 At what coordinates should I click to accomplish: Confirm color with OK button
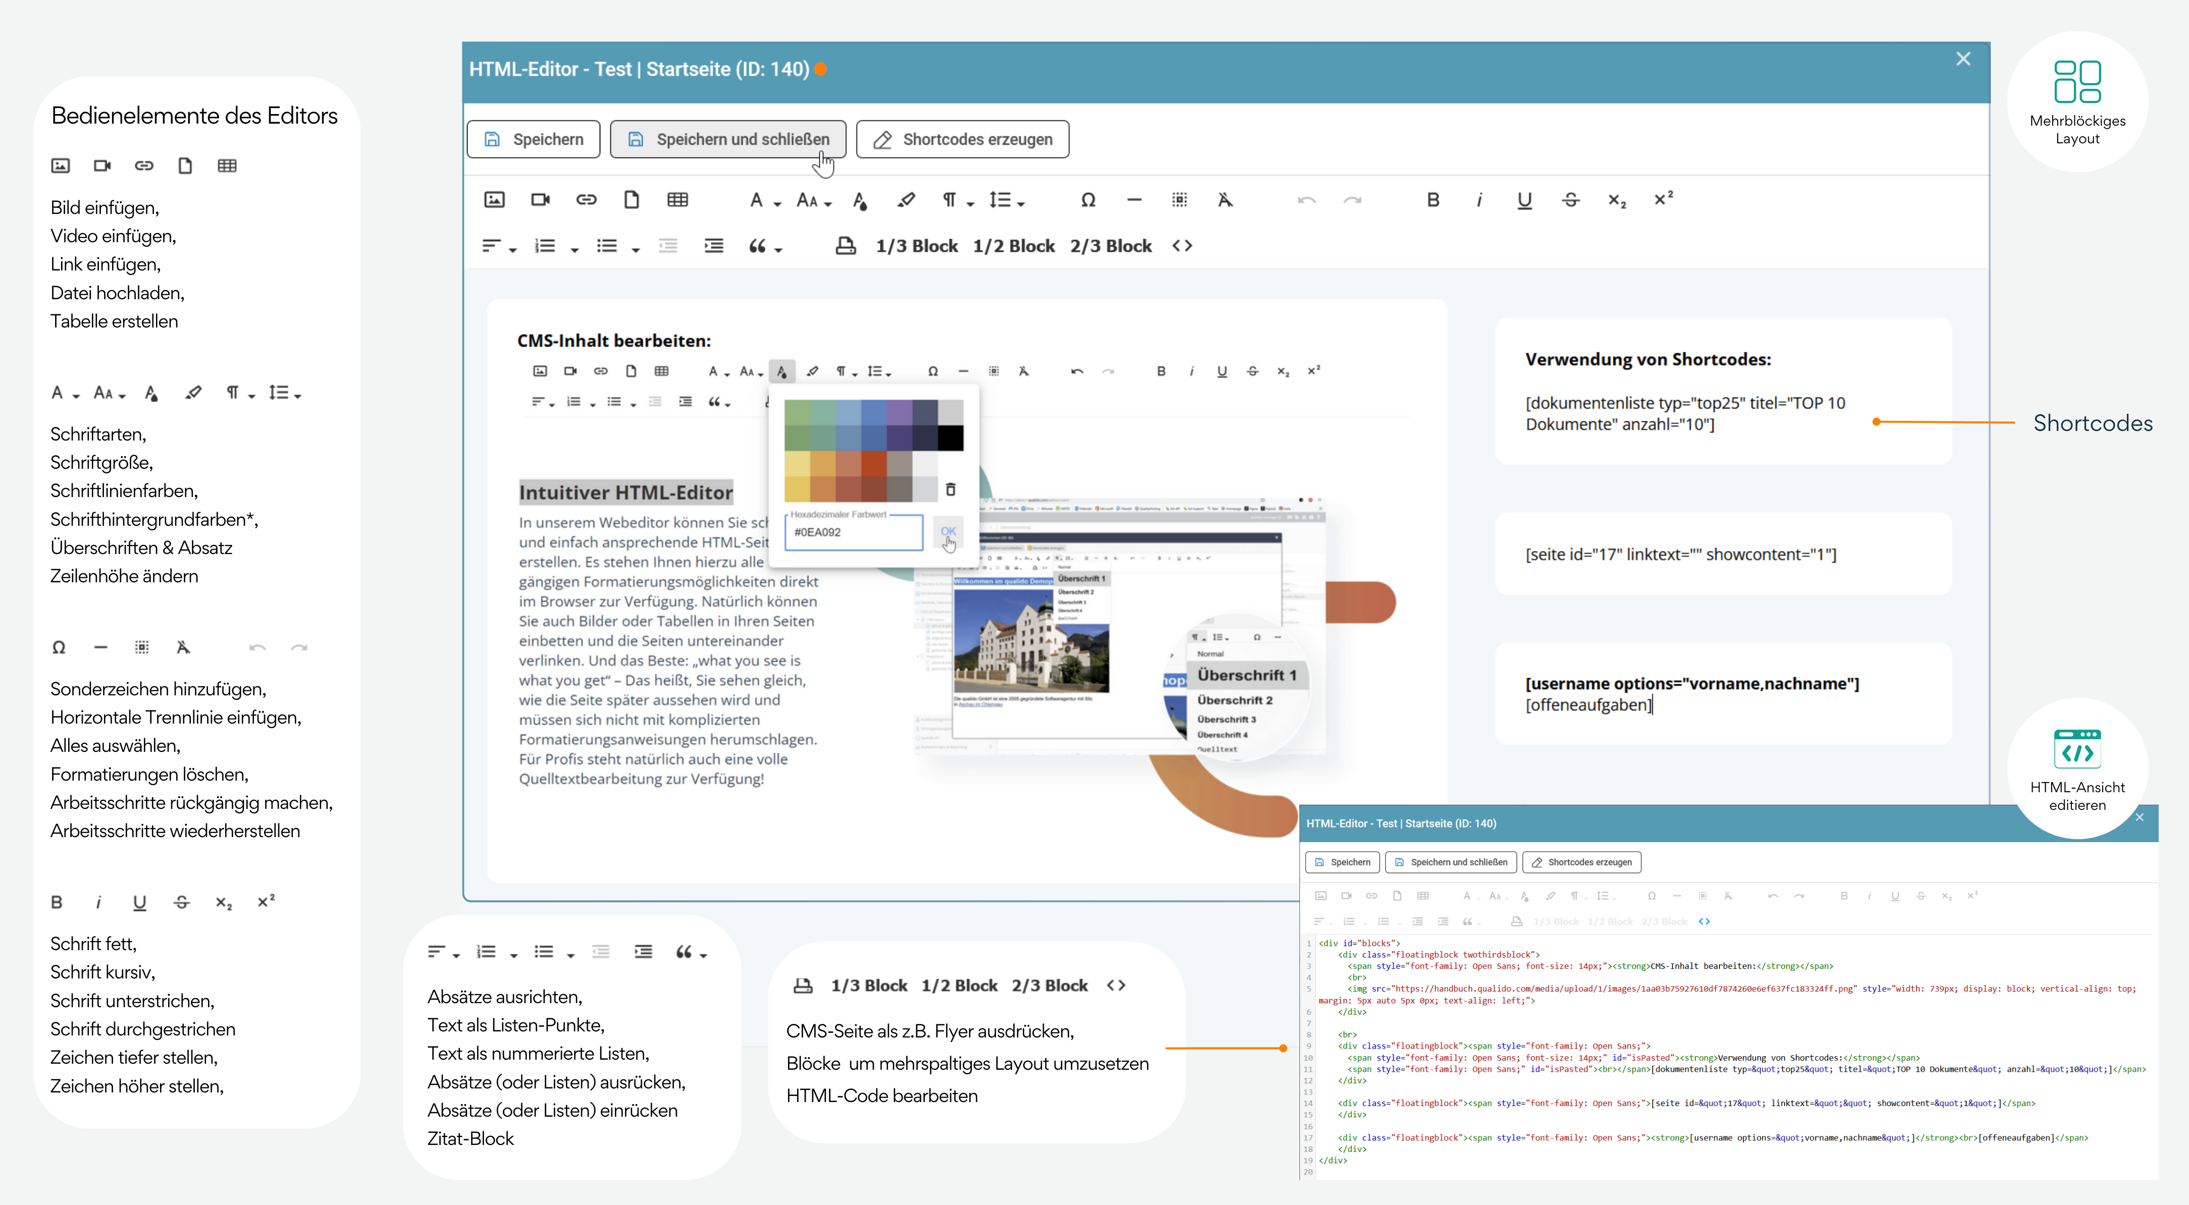point(948,531)
